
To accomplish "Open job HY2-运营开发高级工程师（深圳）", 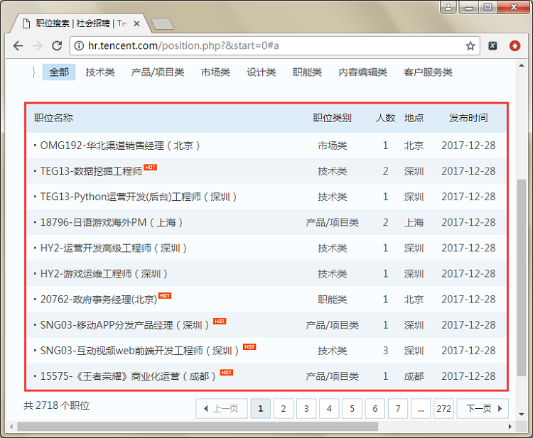I will coord(114,248).
